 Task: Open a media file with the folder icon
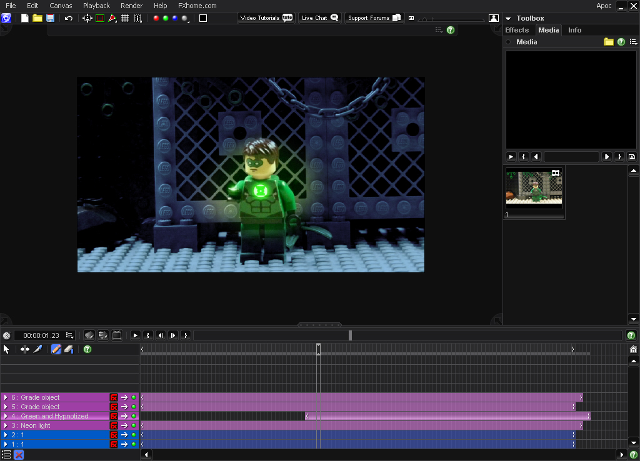(x=609, y=42)
